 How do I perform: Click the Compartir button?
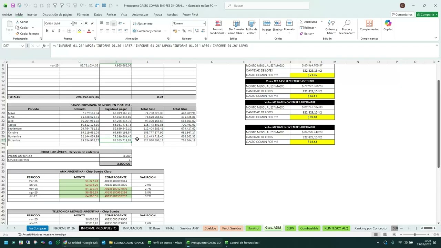[427, 14]
